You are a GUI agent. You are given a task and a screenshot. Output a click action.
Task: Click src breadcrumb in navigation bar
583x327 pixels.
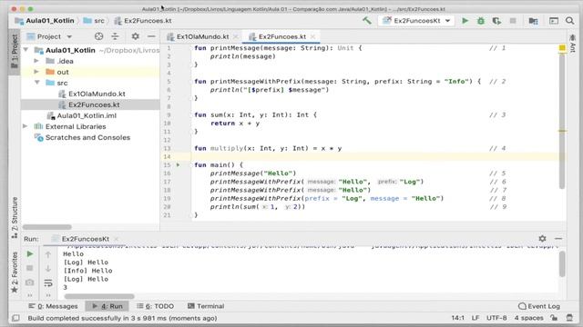pyautogui.click(x=94, y=21)
